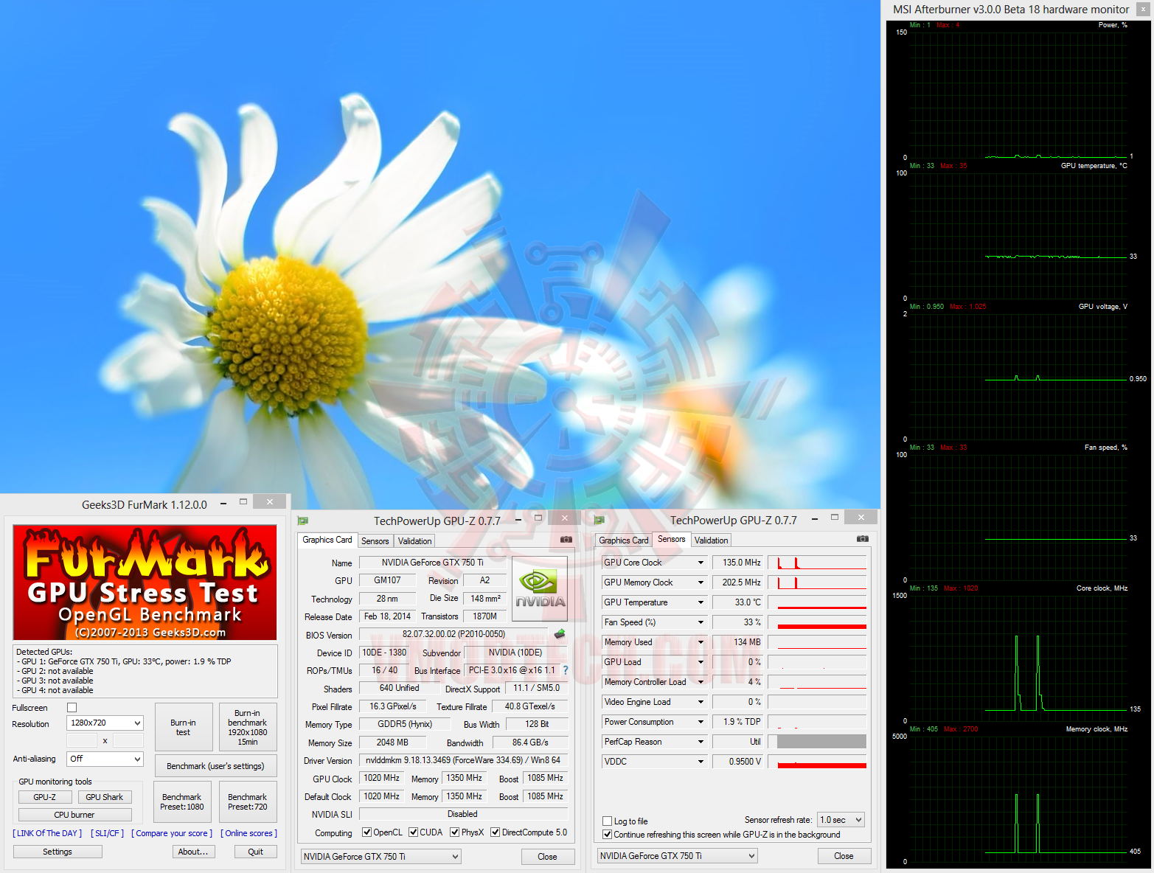1154x873 pixels.
Task: Click the FurMark GPU Stress Test banner
Action: click(x=145, y=582)
